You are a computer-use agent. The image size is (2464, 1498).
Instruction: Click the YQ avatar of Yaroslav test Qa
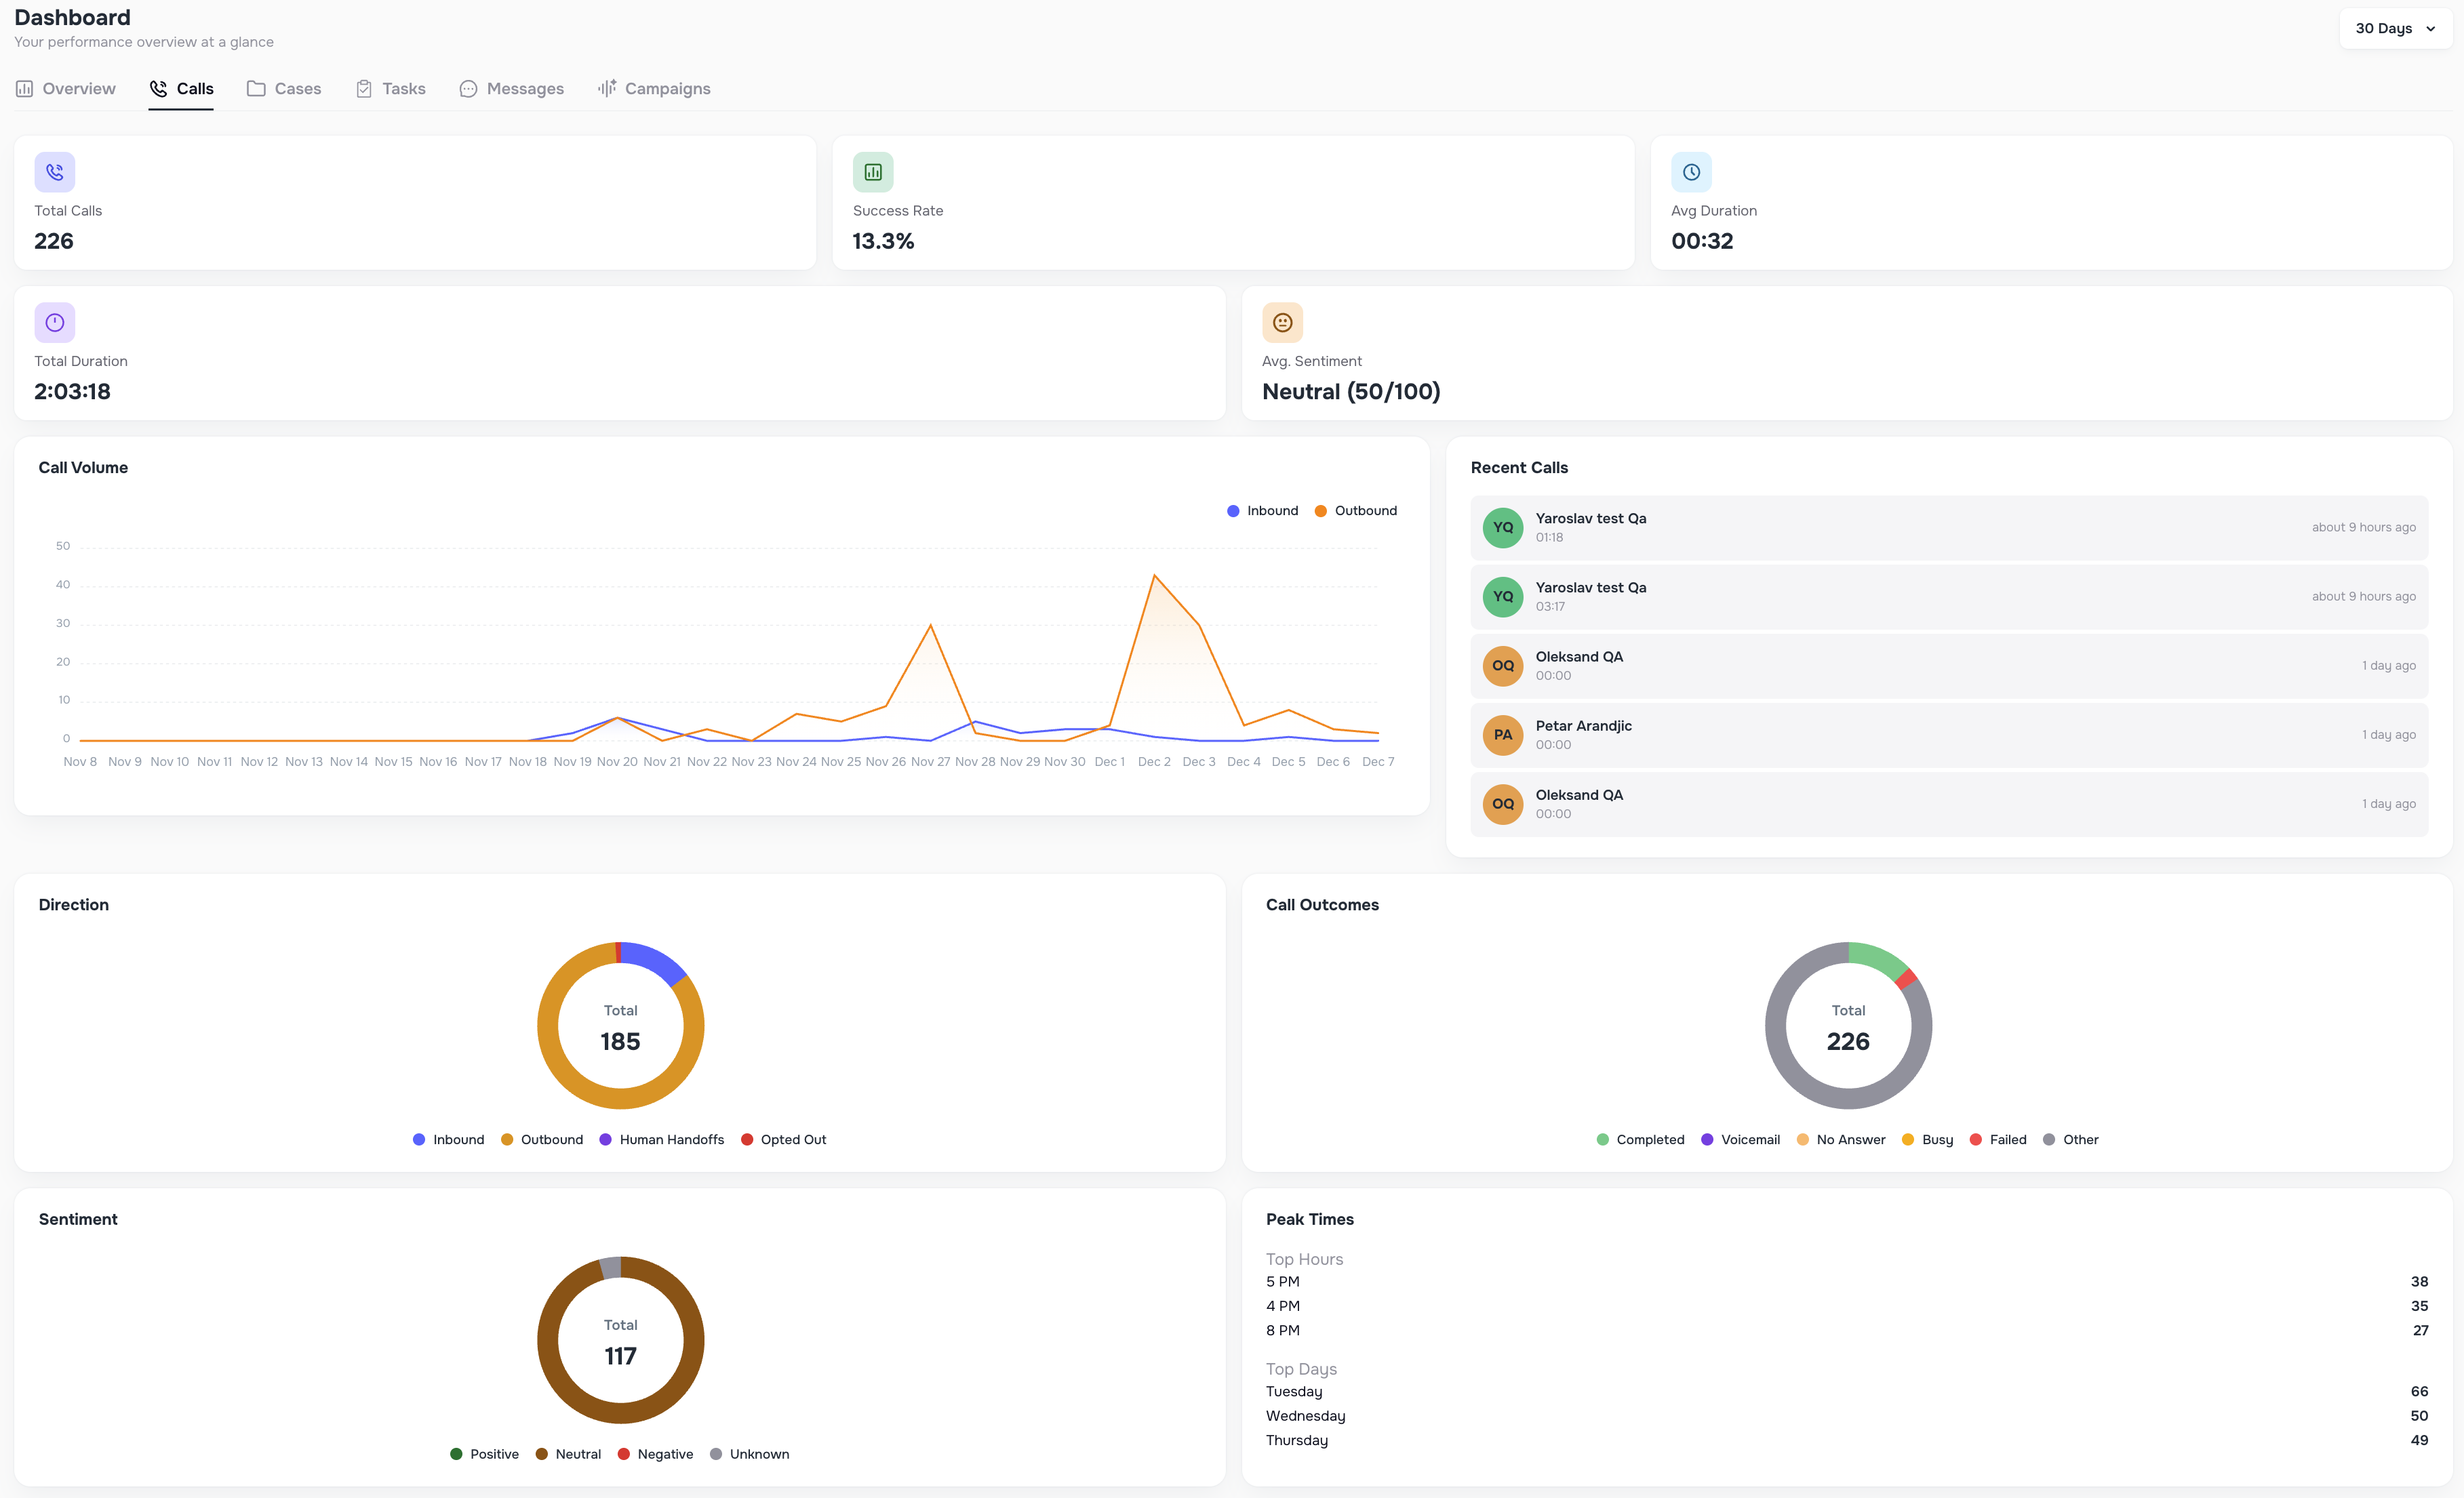[1502, 527]
